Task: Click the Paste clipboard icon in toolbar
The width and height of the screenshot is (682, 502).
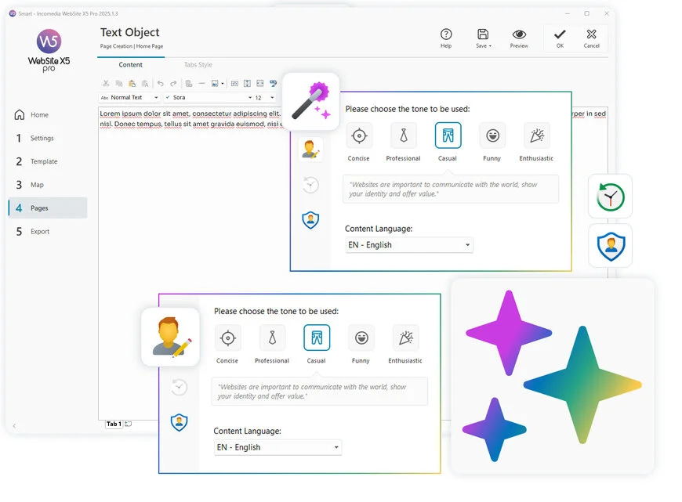Action: click(x=132, y=83)
